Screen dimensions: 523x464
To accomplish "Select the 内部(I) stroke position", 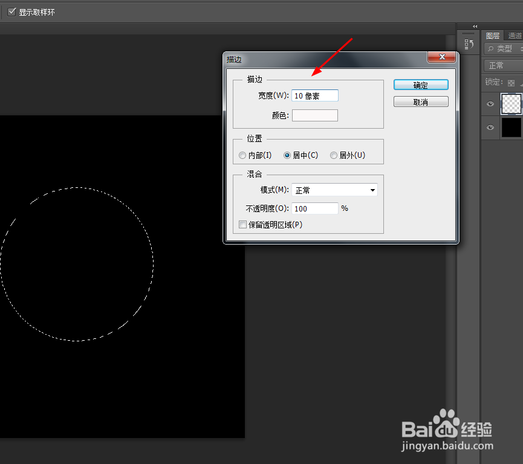I will [242, 155].
